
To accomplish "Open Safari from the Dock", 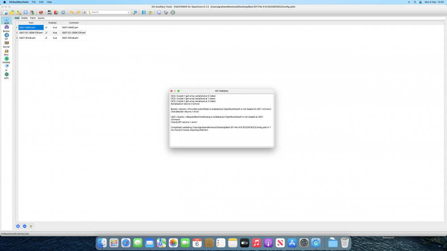I will [x=126, y=243].
